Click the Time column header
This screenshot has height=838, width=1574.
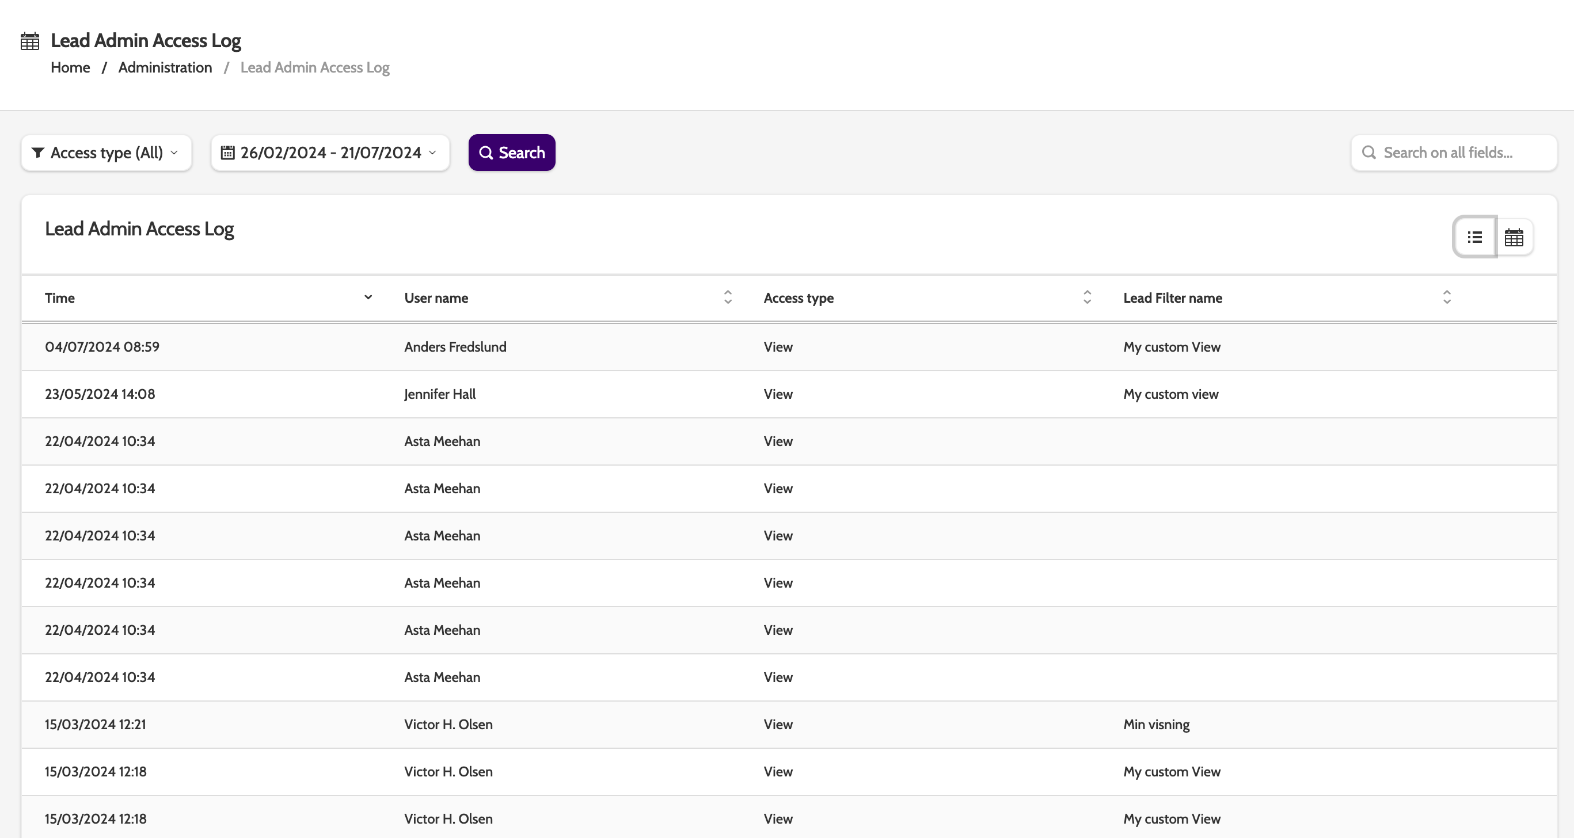[x=60, y=298]
